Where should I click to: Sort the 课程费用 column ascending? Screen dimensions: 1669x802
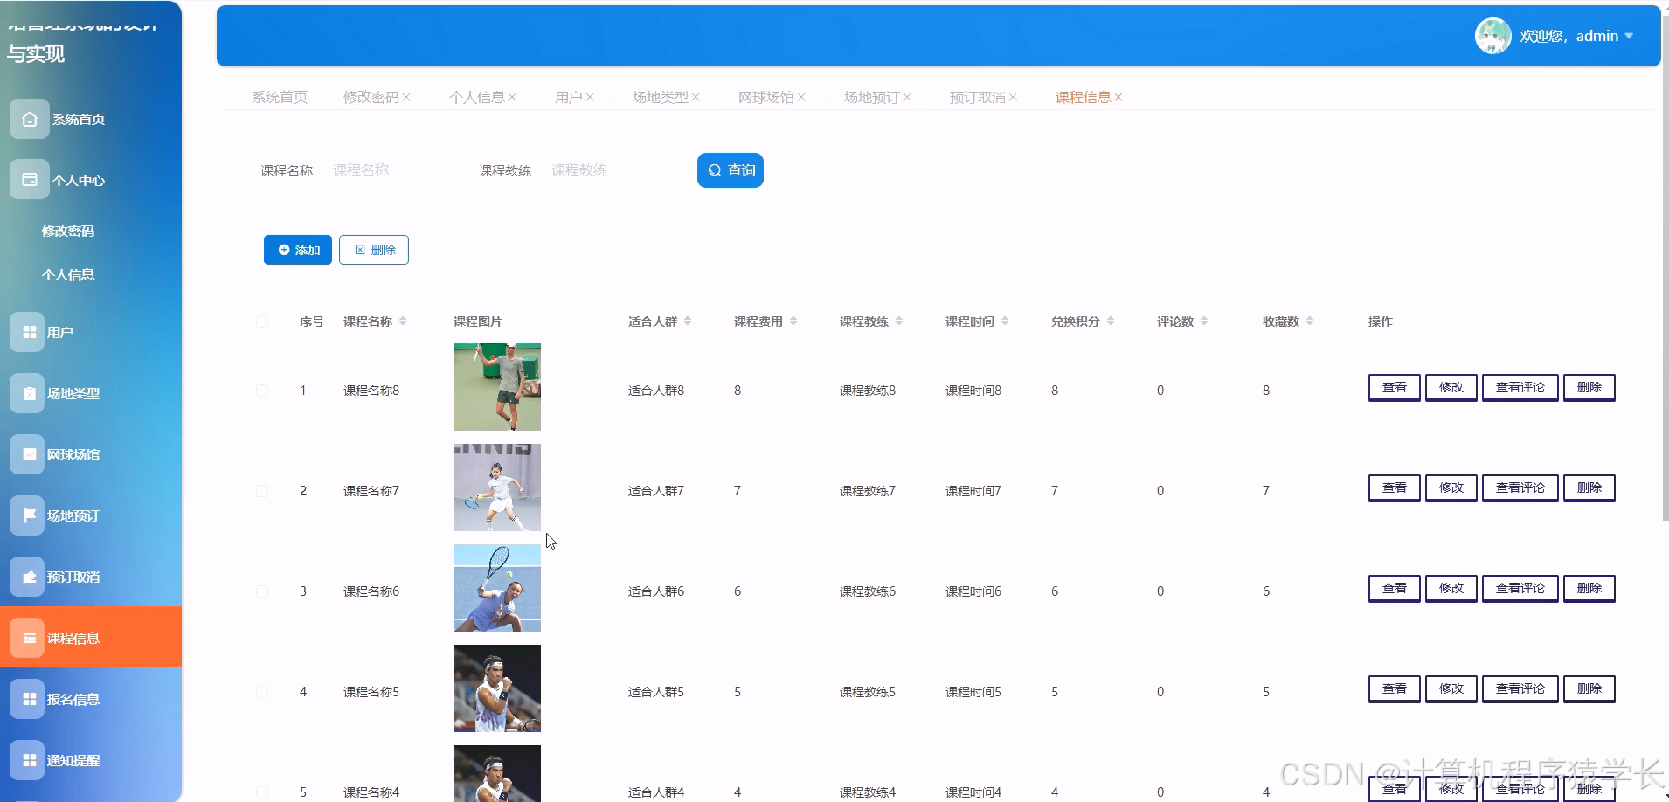[794, 317]
